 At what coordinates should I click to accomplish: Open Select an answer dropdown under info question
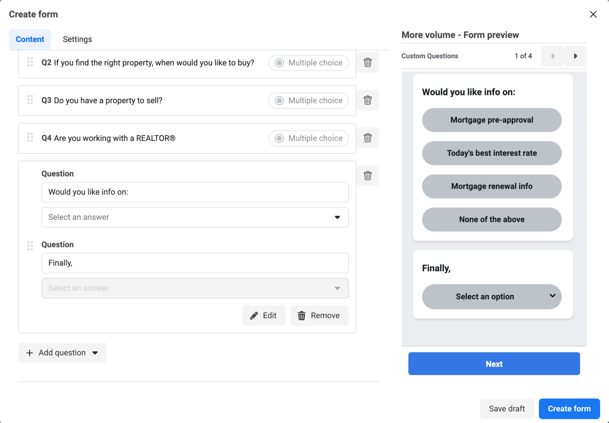tap(195, 217)
